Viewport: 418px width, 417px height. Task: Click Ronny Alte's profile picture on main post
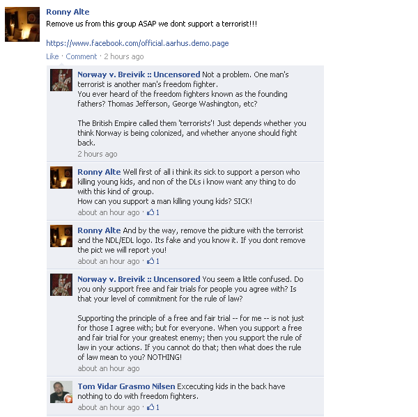point(22,24)
